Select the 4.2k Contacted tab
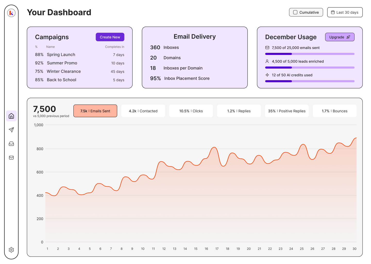This screenshot has width=371, height=264. coord(143,111)
